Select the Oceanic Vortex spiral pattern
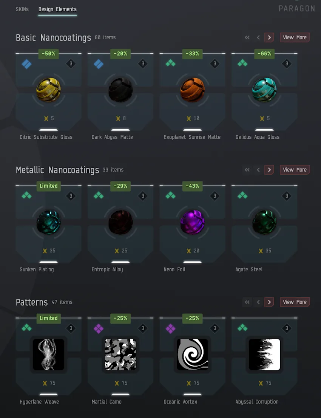The image size is (321, 418). pyautogui.click(x=192, y=354)
